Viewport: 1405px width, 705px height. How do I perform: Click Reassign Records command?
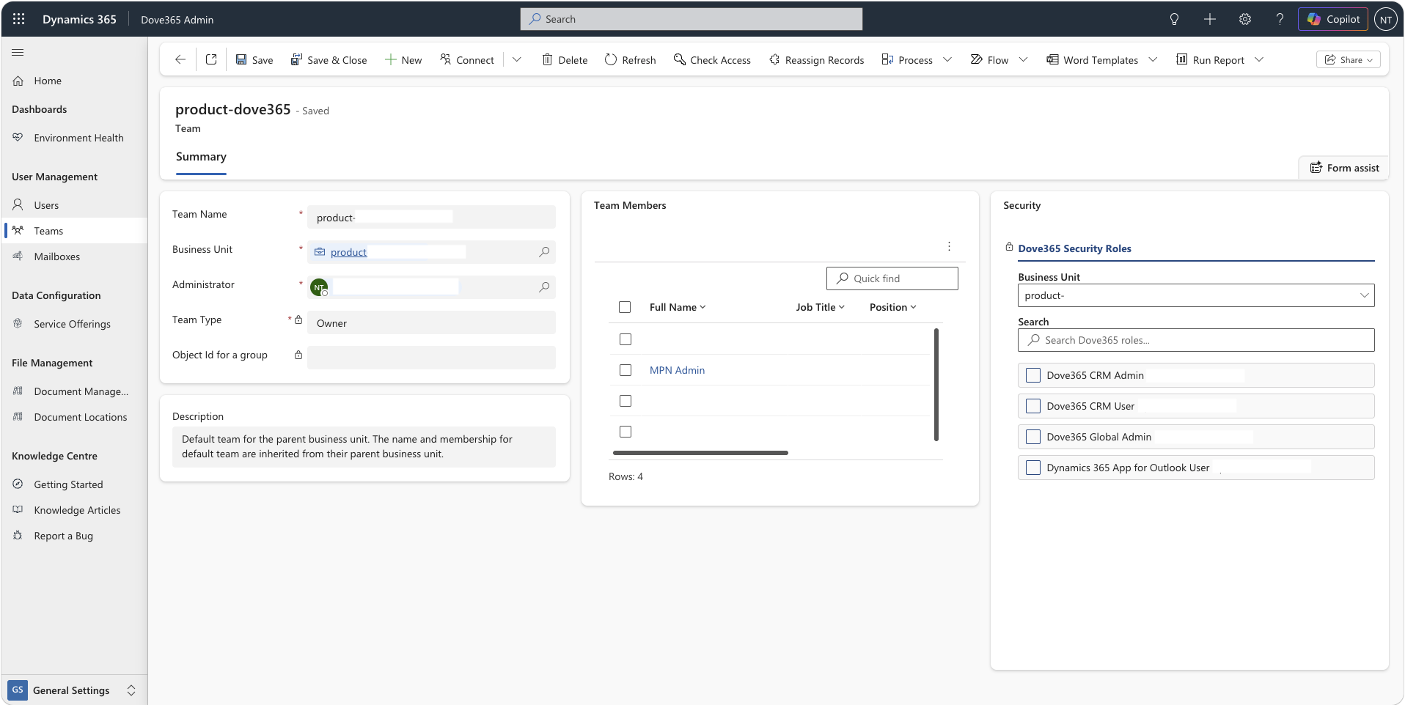click(816, 59)
